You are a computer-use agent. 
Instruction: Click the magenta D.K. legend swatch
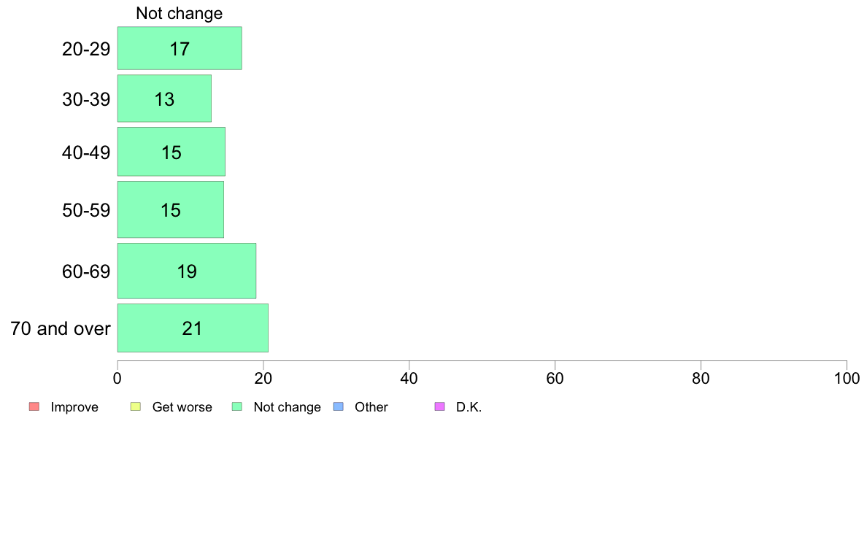[x=439, y=406]
